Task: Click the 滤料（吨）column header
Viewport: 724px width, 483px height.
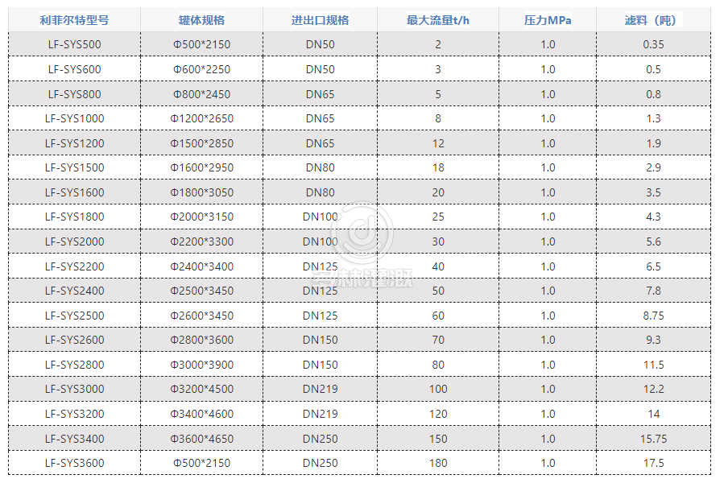Action: click(653, 20)
